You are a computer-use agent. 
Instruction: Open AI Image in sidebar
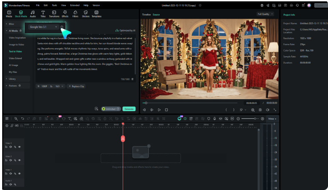[13, 65]
